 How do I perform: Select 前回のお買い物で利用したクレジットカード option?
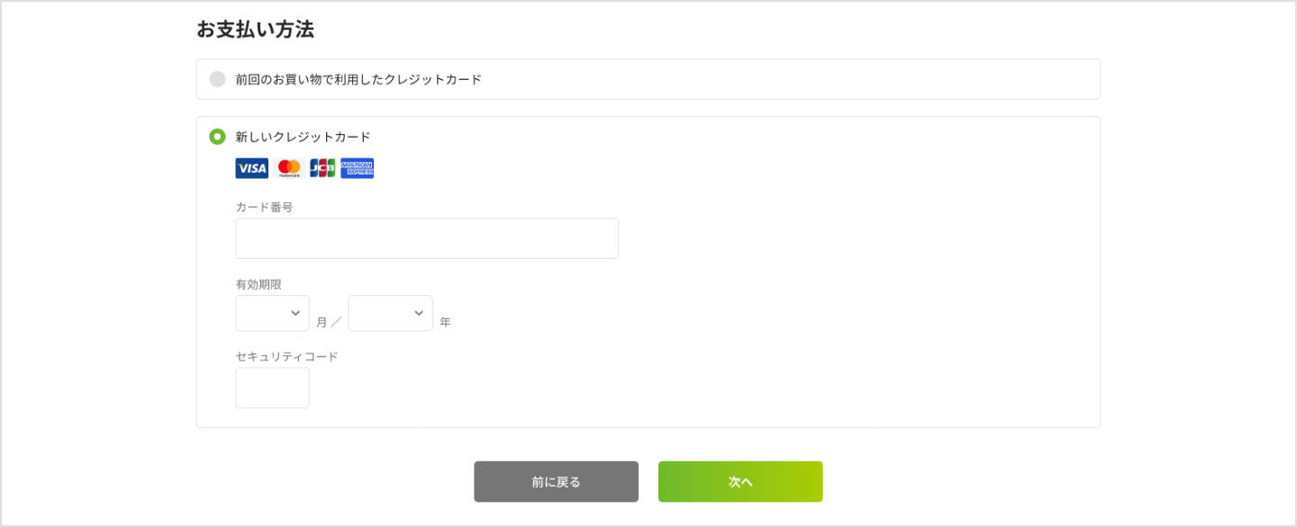[217, 79]
